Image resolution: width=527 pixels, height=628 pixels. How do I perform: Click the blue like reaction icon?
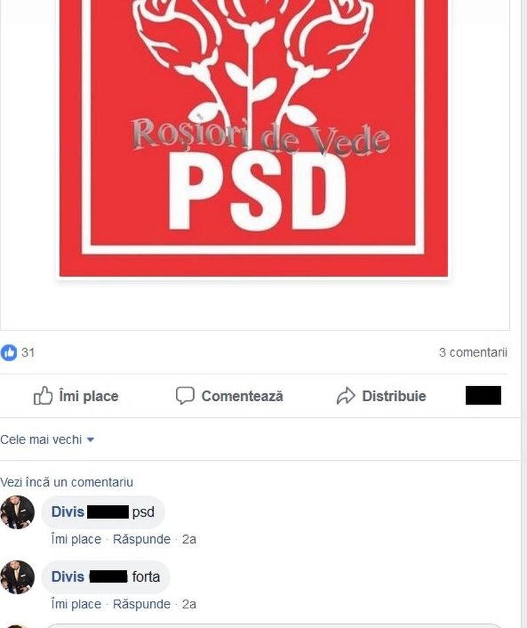pyautogui.click(x=9, y=353)
